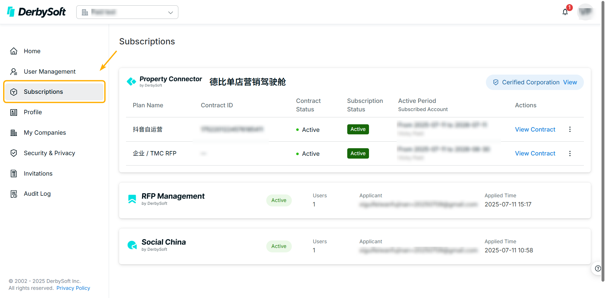
Task: Click the DerbySoft logo
Action: (36, 12)
